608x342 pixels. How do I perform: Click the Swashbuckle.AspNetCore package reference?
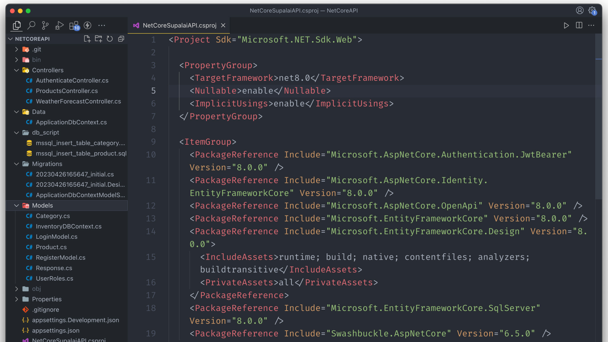pos(370,334)
